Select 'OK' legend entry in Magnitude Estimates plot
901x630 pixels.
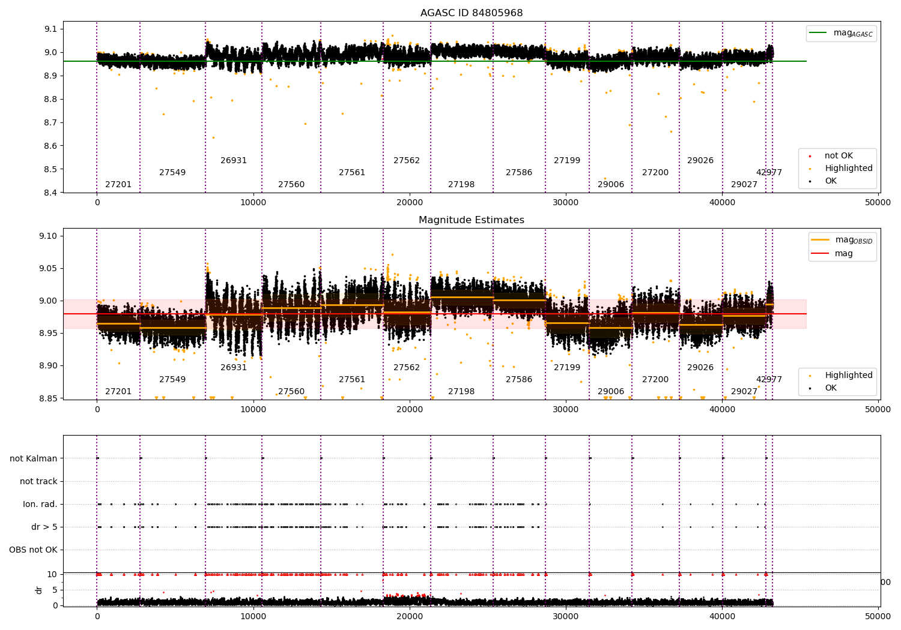coord(831,388)
